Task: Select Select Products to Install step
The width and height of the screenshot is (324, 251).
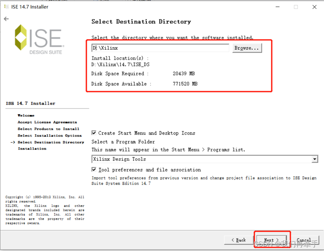Action: (48, 129)
